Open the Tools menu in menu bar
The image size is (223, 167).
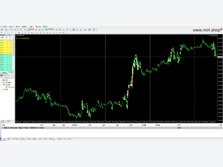(31, 26)
